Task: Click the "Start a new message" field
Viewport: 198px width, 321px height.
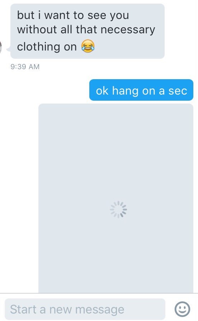Action: 85,309
